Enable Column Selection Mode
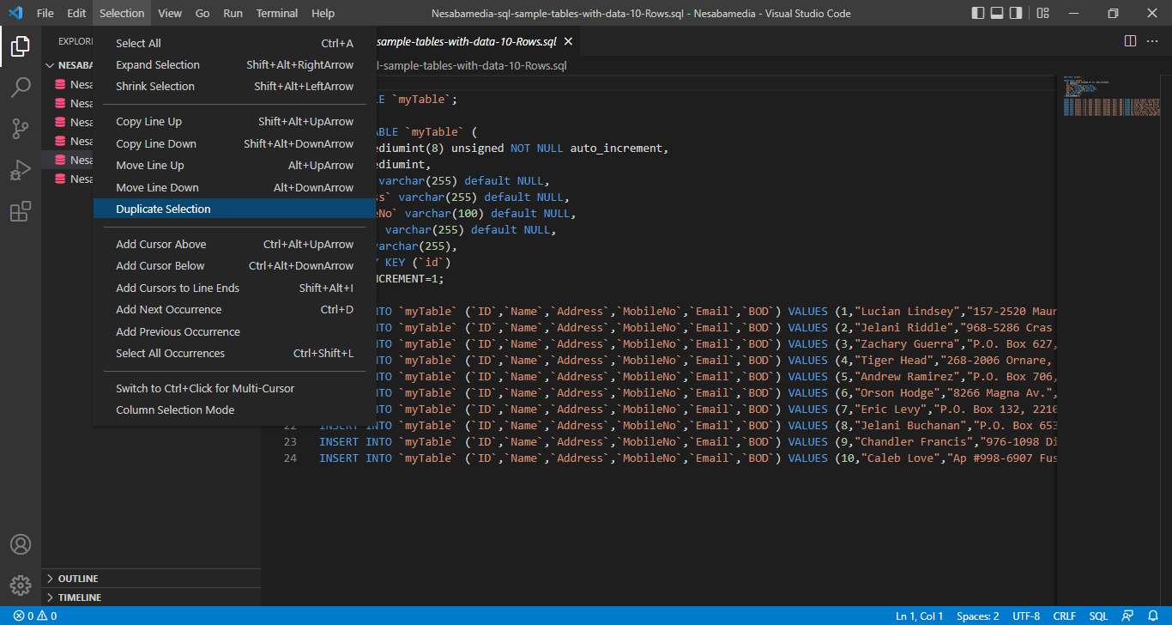 [x=175, y=410]
